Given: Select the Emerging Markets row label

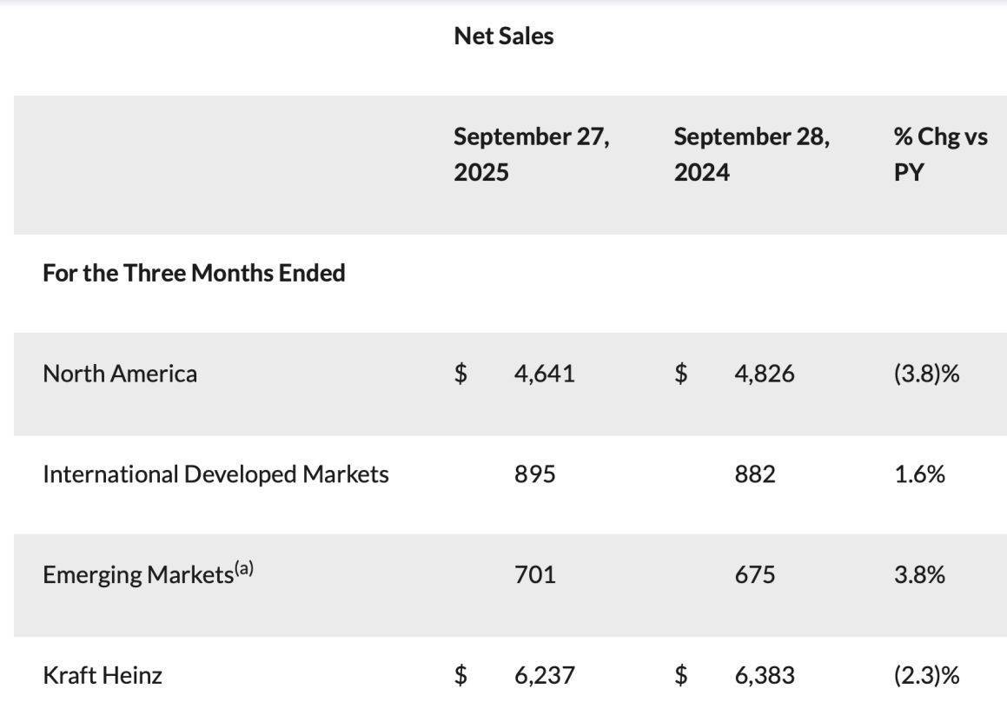Looking at the screenshot, I should click(x=137, y=575).
